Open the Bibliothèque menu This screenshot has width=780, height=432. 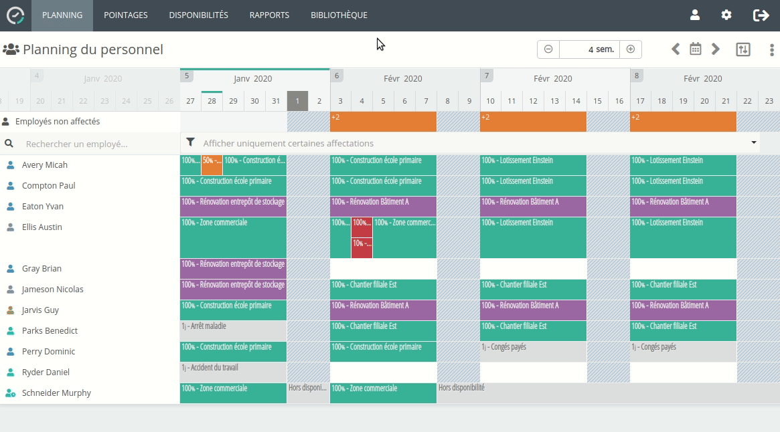pyautogui.click(x=339, y=15)
